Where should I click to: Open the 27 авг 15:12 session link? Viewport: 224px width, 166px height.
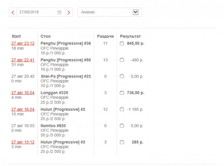tap(23, 142)
